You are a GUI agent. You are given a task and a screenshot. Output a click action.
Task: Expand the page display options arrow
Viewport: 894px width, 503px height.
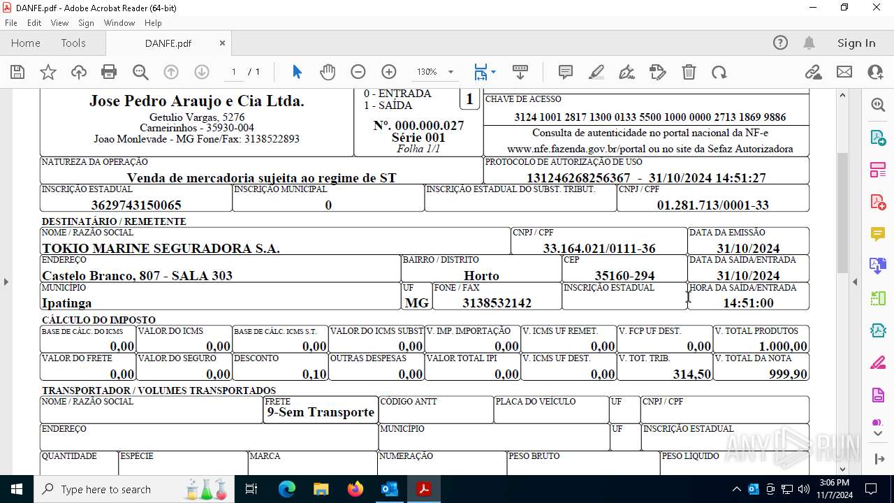(x=493, y=72)
